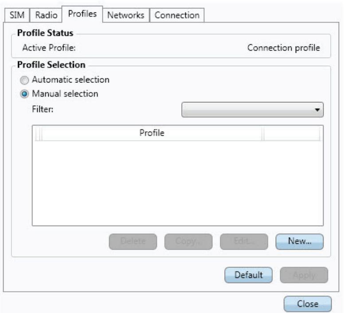Create a profile with New... button

click(x=300, y=242)
